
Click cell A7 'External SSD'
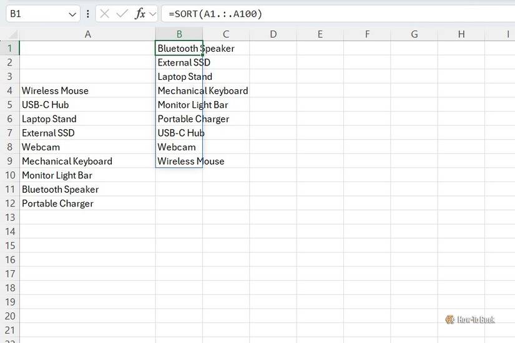coord(87,133)
